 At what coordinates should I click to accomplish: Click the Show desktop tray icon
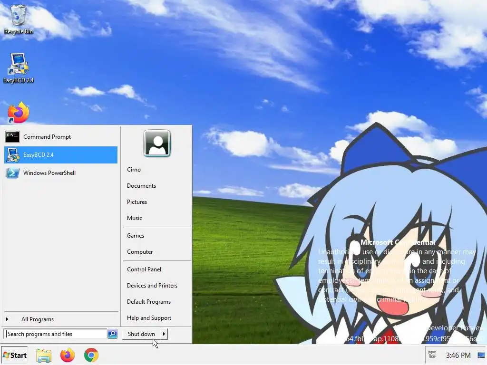click(x=481, y=355)
